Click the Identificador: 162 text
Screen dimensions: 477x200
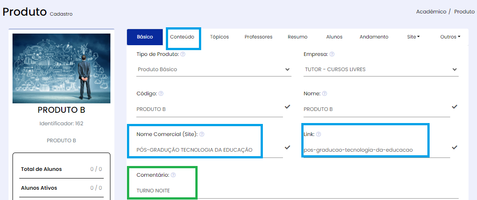tap(61, 123)
